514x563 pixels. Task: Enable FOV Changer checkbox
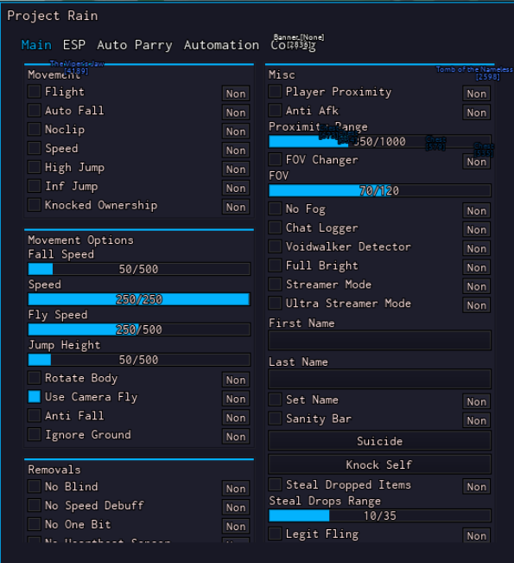[x=275, y=159]
